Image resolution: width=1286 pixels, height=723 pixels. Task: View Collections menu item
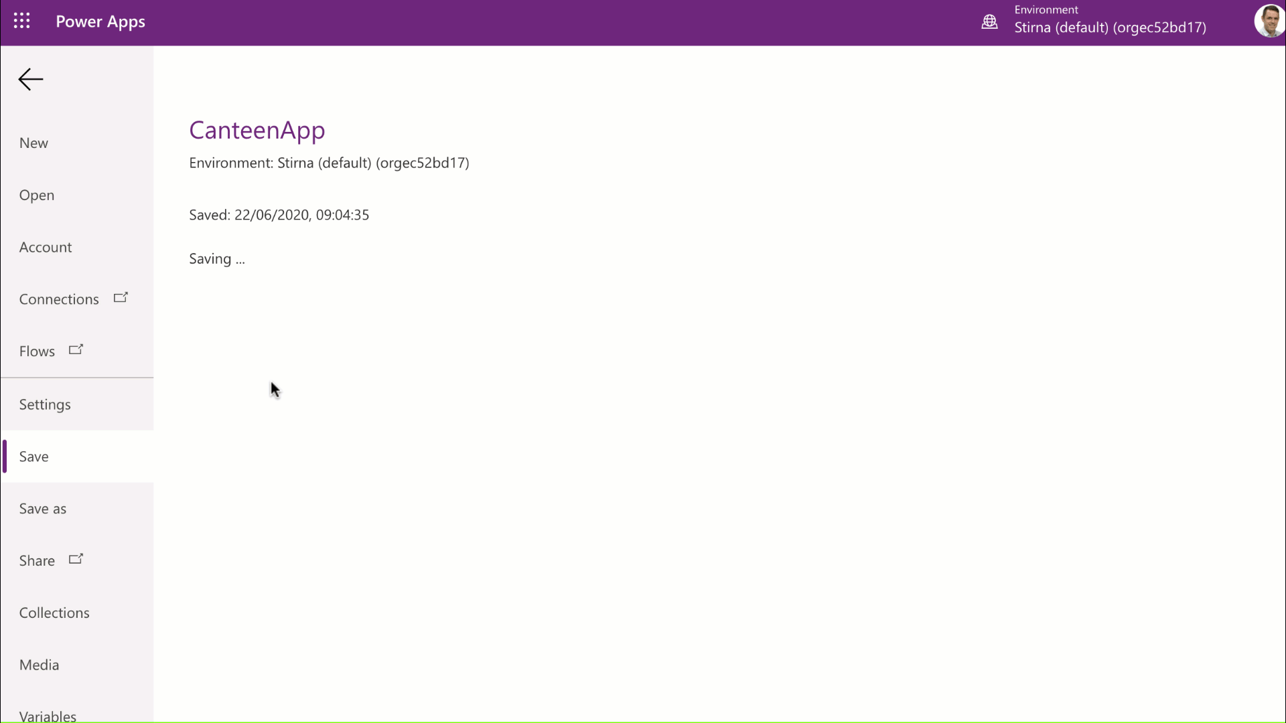[77, 613]
